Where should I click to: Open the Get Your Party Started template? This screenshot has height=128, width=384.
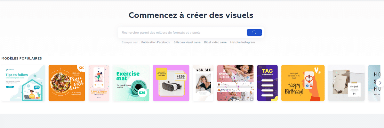[235, 83]
